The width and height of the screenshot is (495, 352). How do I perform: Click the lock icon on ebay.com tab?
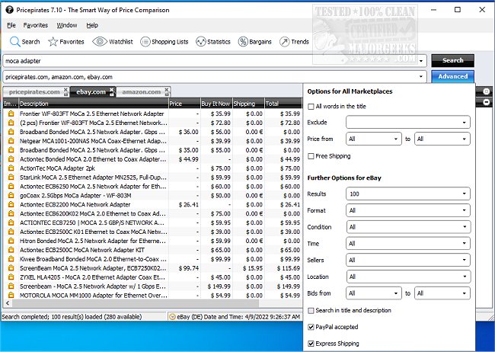point(111,94)
